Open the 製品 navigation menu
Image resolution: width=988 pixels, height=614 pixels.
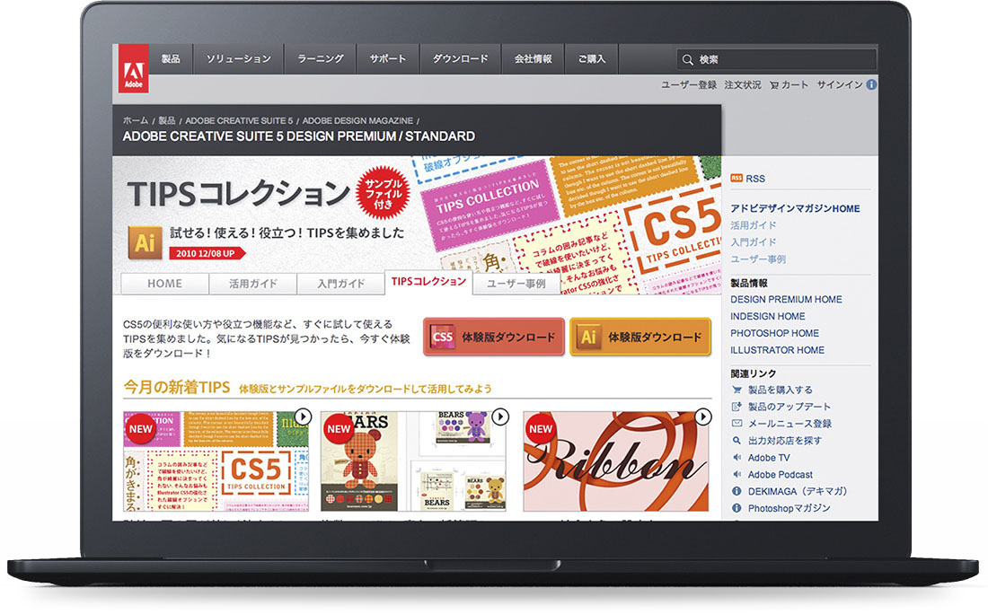tap(171, 59)
